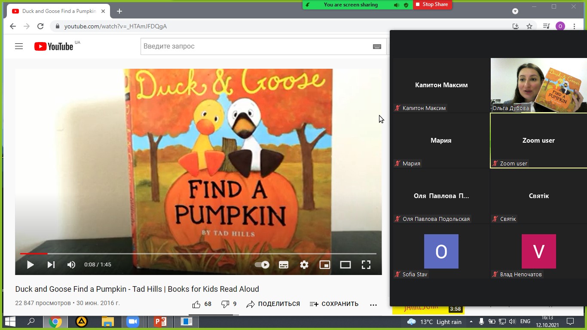Viewport: 587px width, 330px height.
Task: Enter full screen video mode
Action: coord(366,265)
